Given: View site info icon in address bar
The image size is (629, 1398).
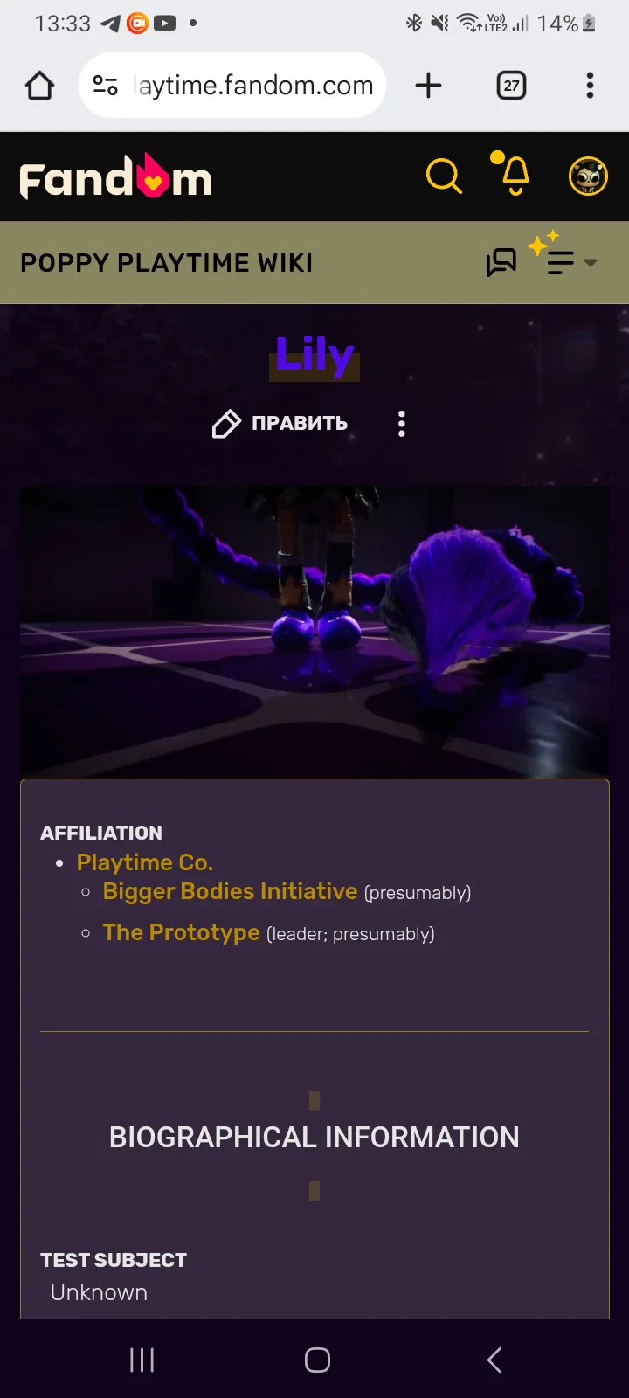Looking at the screenshot, I should (x=105, y=86).
